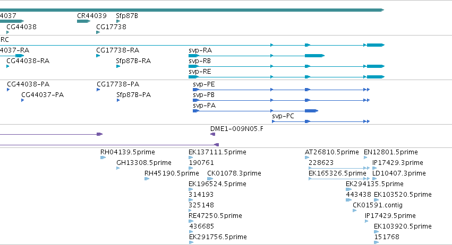The width and height of the screenshot is (452, 245).
Task: Click the Sfp87B gene label
Action: [127, 16]
